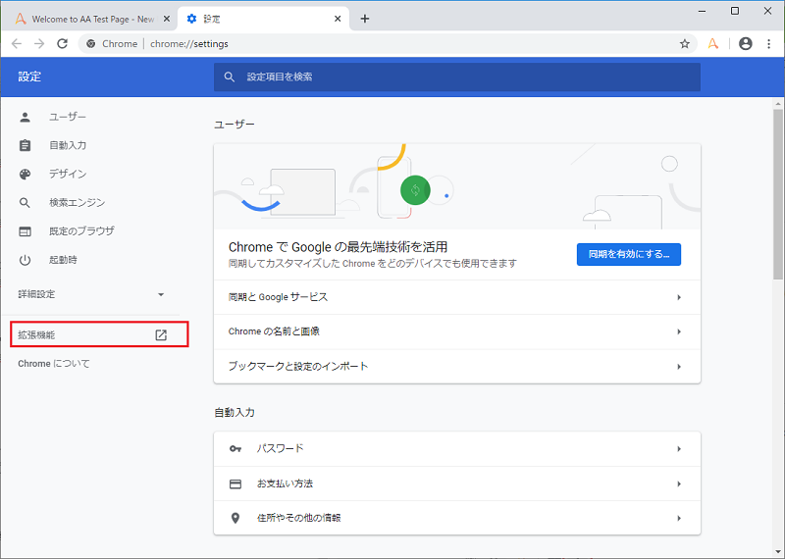Screen dimensions: 785x559
Task: Bookmark this page with the star icon
Action: click(684, 44)
